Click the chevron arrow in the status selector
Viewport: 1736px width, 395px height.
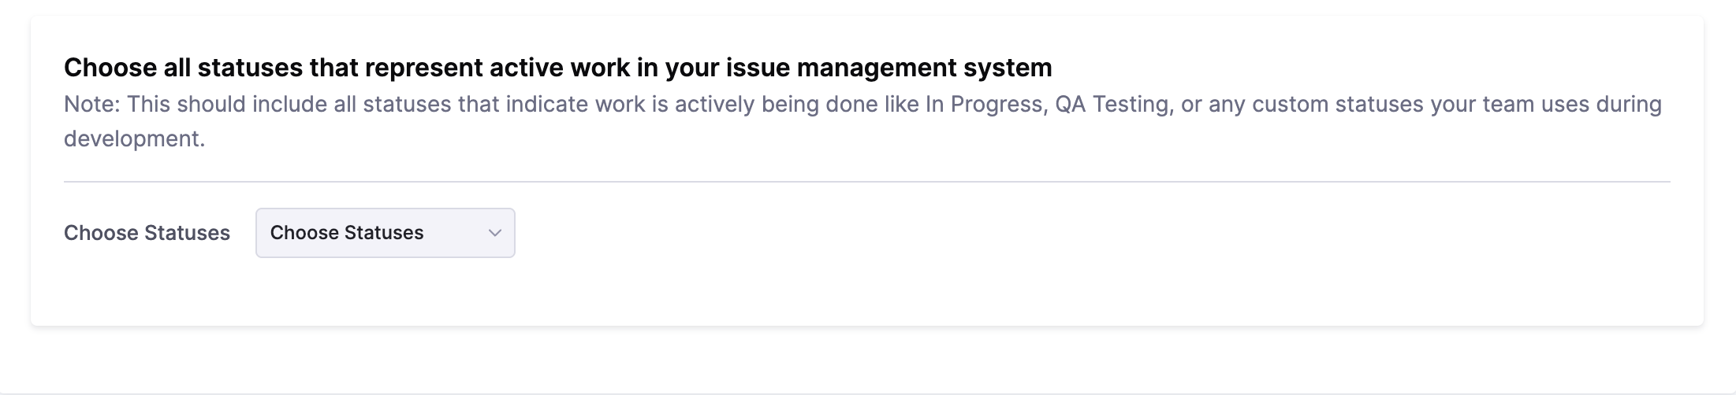point(495,233)
